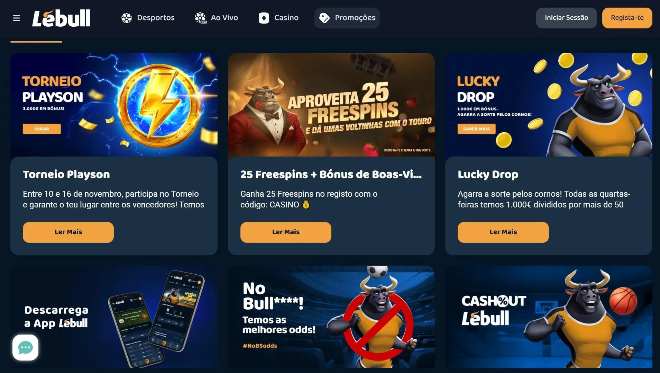Open the Cashout Lebull banner

(x=549, y=317)
